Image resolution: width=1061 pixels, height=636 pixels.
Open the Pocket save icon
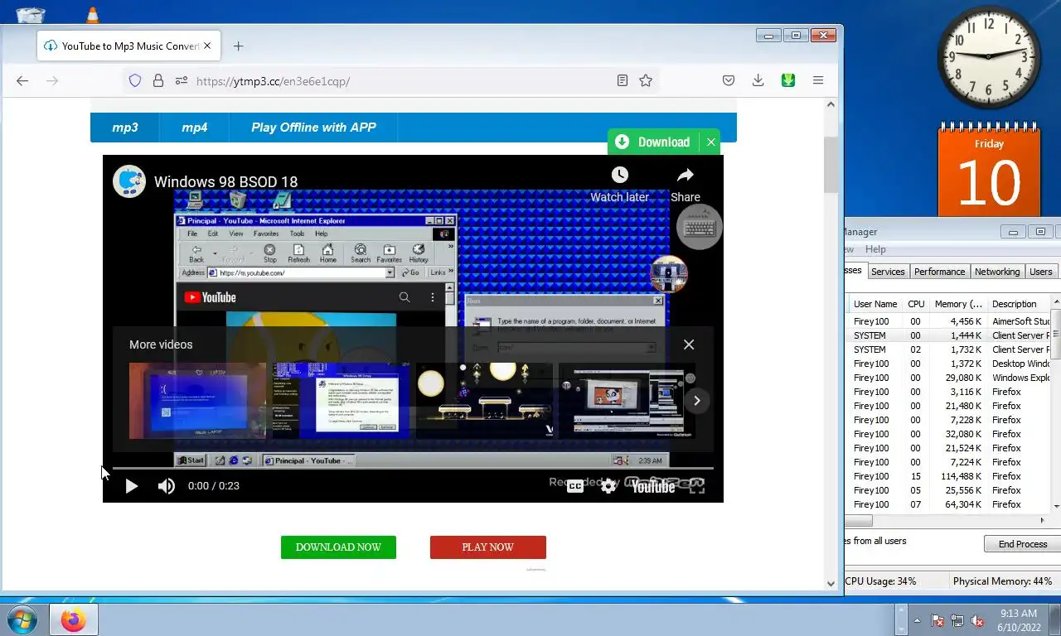click(x=729, y=80)
